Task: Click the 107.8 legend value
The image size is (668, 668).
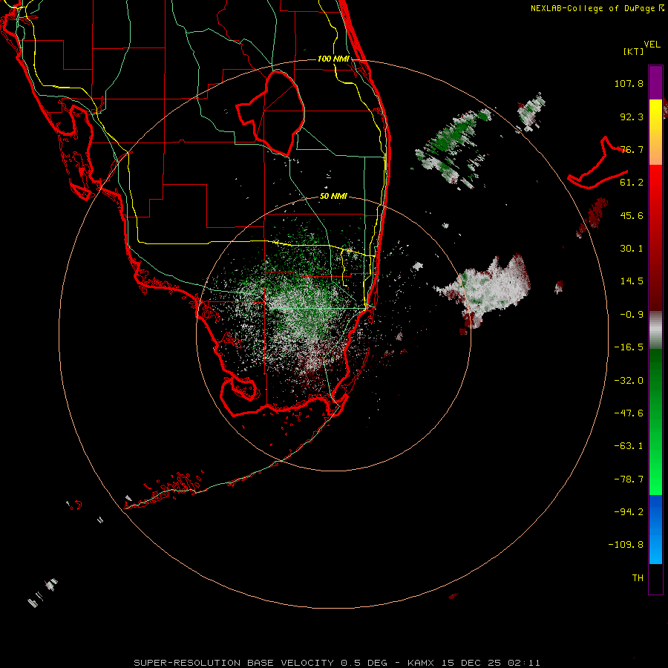Action: [629, 83]
